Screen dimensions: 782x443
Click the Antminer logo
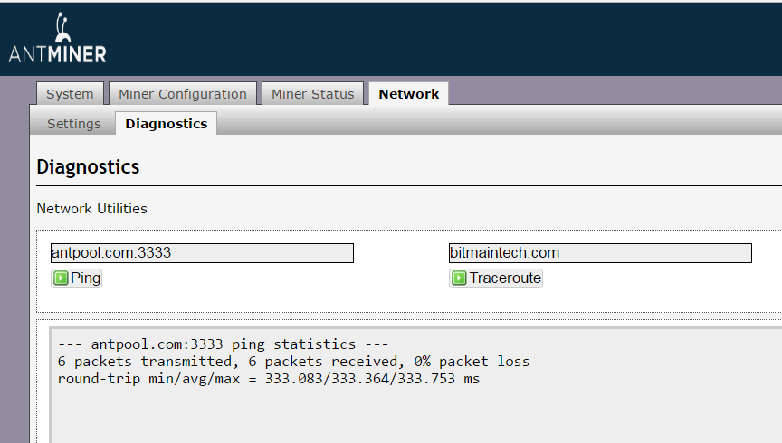pyautogui.click(x=57, y=38)
